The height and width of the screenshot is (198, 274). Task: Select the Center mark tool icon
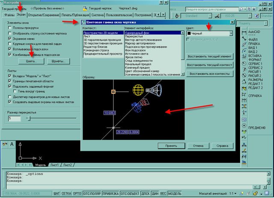[x=244, y=125]
